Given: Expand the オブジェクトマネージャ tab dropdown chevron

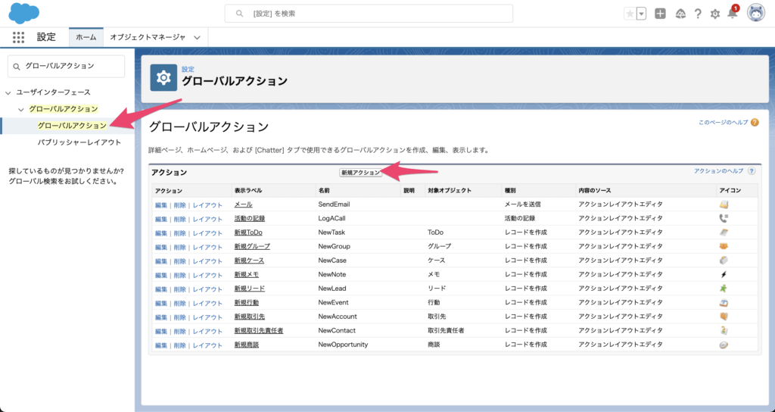Looking at the screenshot, I should (x=198, y=37).
